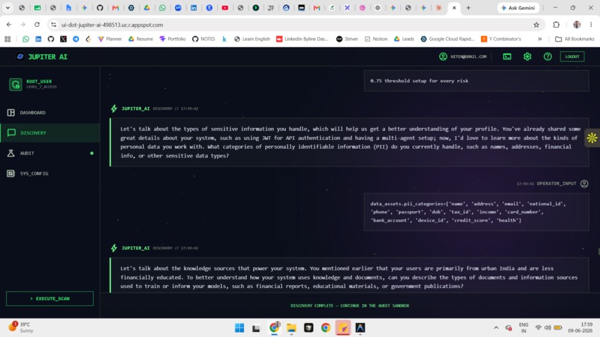Click the lightning icon of first JUPITER_AI message
The image size is (600, 337).
point(114,109)
